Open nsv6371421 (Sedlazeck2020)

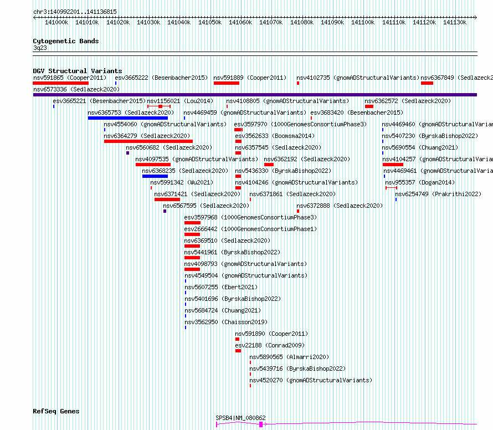click(x=197, y=194)
